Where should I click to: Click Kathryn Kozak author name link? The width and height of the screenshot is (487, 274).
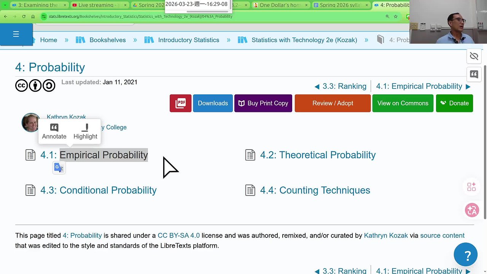(66, 117)
